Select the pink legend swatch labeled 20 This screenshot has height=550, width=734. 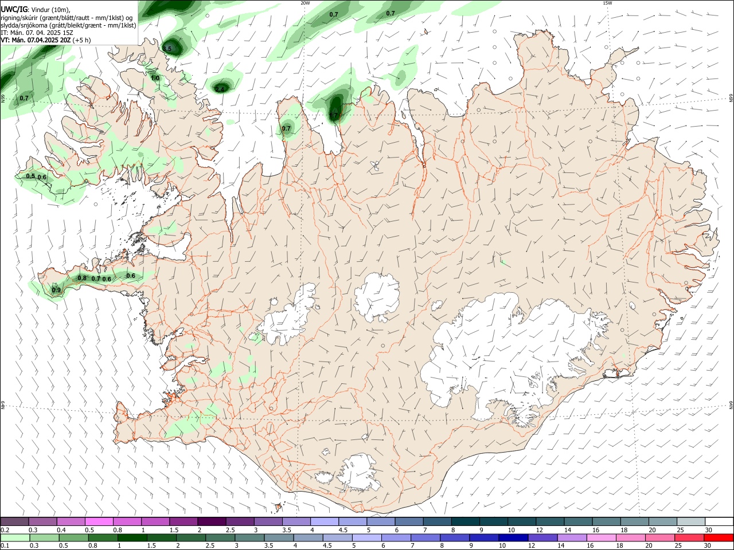(x=659, y=537)
